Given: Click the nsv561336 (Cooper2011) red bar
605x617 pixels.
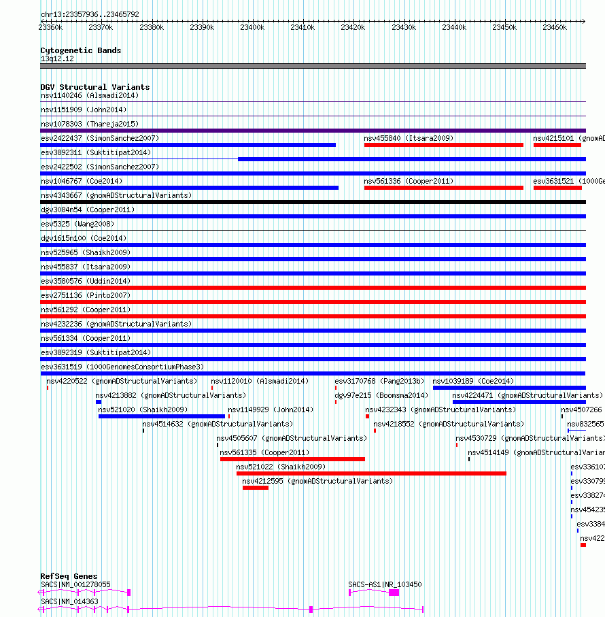Looking at the screenshot, I should (443, 188).
